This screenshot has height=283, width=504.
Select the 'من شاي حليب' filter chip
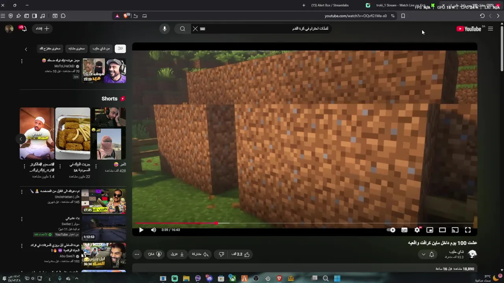[x=102, y=48]
